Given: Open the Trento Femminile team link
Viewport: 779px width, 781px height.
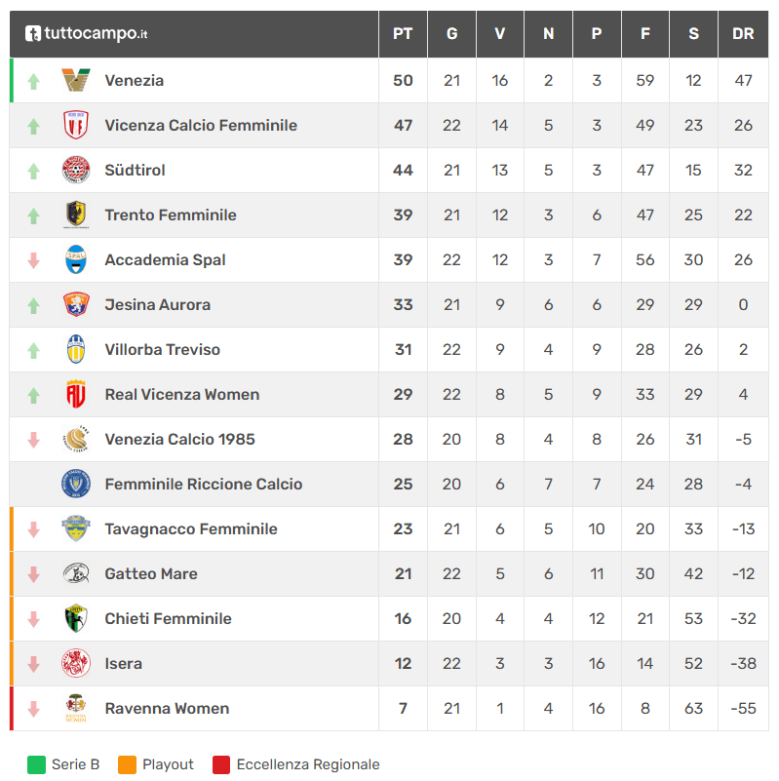Looking at the screenshot, I should pyautogui.click(x=171, y=215).
